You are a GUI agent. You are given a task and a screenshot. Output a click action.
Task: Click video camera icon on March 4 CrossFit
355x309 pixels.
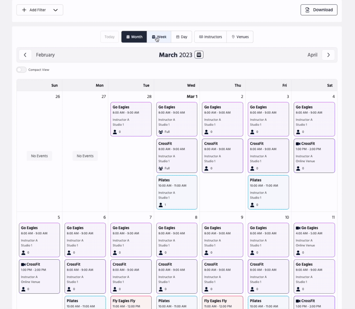click(298, 143)
